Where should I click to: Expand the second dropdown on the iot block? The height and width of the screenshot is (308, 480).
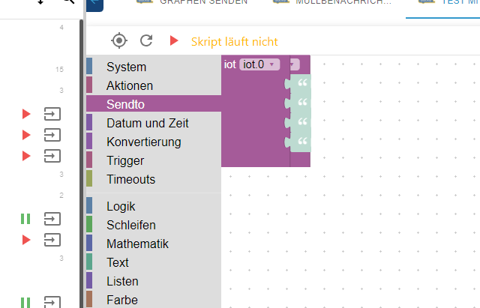point(295,64)
